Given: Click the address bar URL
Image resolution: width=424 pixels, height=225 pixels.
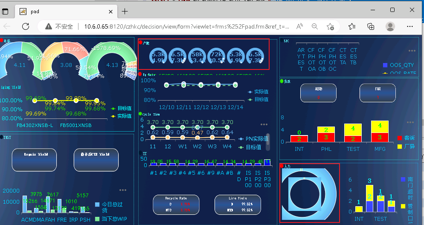Looking at the screenshot, I should [186, 26].
